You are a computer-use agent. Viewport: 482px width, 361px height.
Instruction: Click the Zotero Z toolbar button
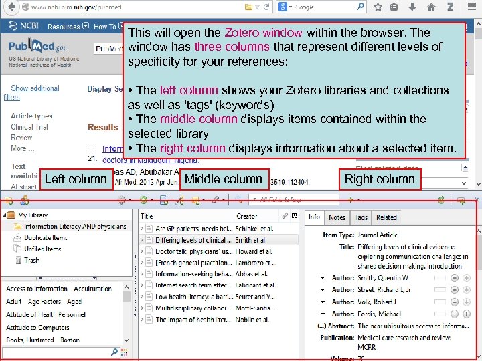point(451,7)
